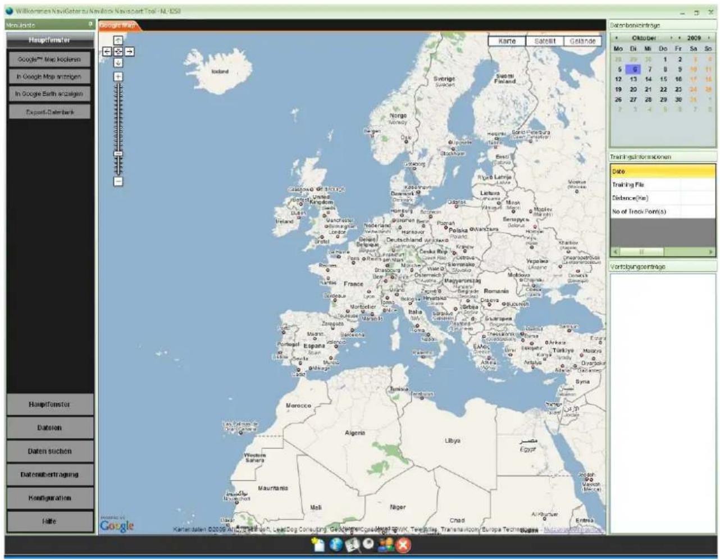Viewport: 720px width, 560px height.
Task: Click the training info horizontal scrollbar thumb
Action: coord(641,252)
